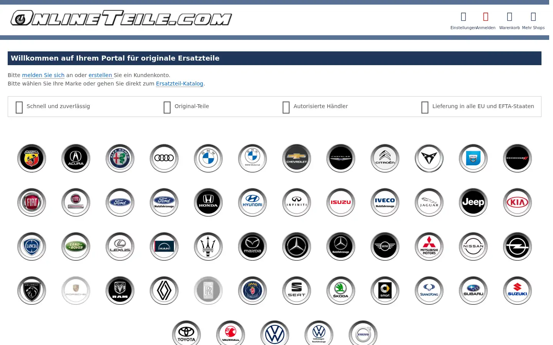This screenshot has height=345, width=553.
Task: Follow the 'melden Sie sich' link
Action: pos(43,75)
